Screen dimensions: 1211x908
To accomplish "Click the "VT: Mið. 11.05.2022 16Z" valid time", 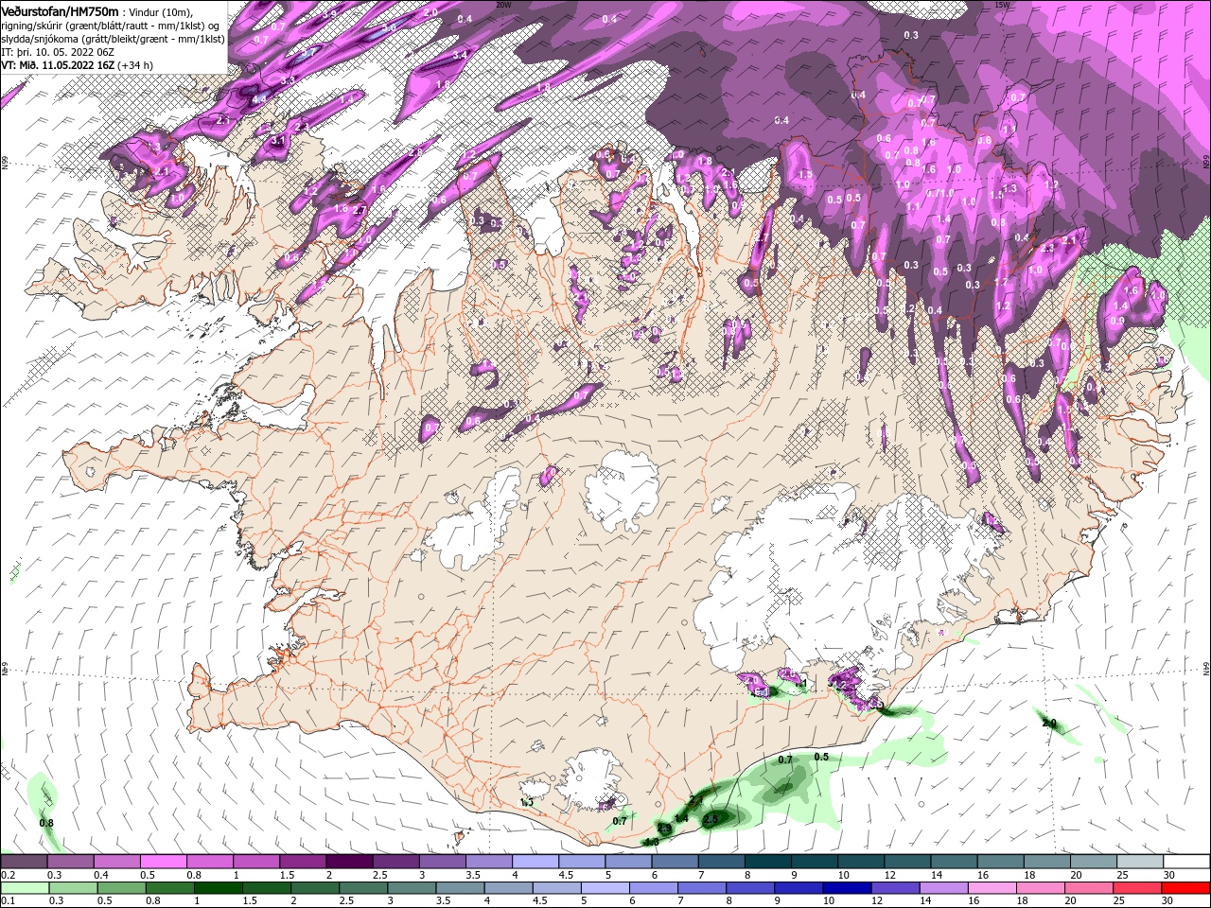I will click(x=57, y=65).
